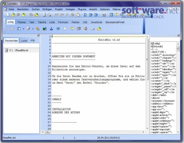Close the left side panel
Screen dimensions: 184x143
click(x=39, y=36)
